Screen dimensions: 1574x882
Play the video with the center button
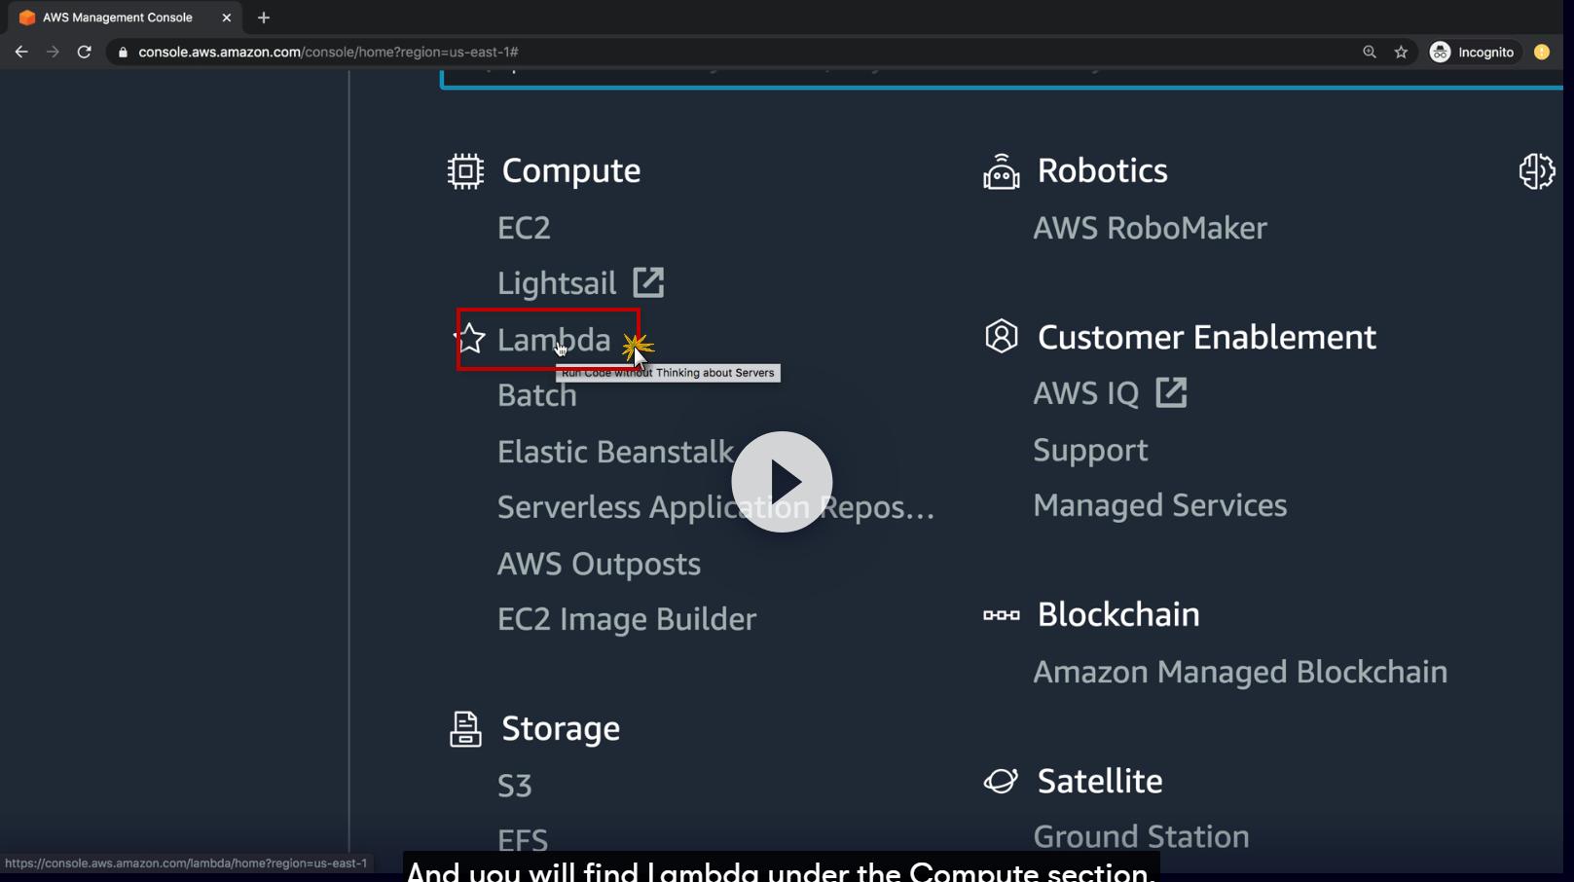click(x=782, y=482)
